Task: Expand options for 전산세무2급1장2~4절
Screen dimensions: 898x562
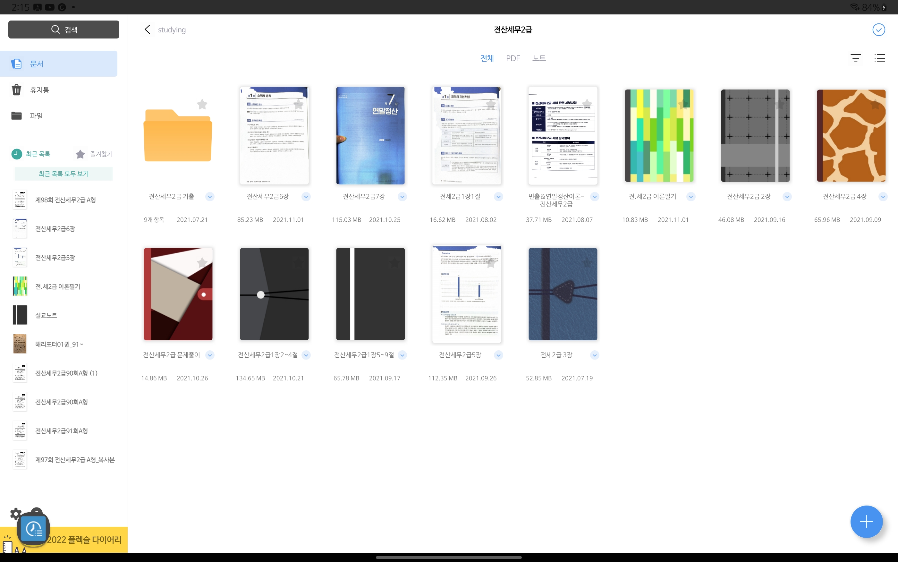Action: [306, 355]
